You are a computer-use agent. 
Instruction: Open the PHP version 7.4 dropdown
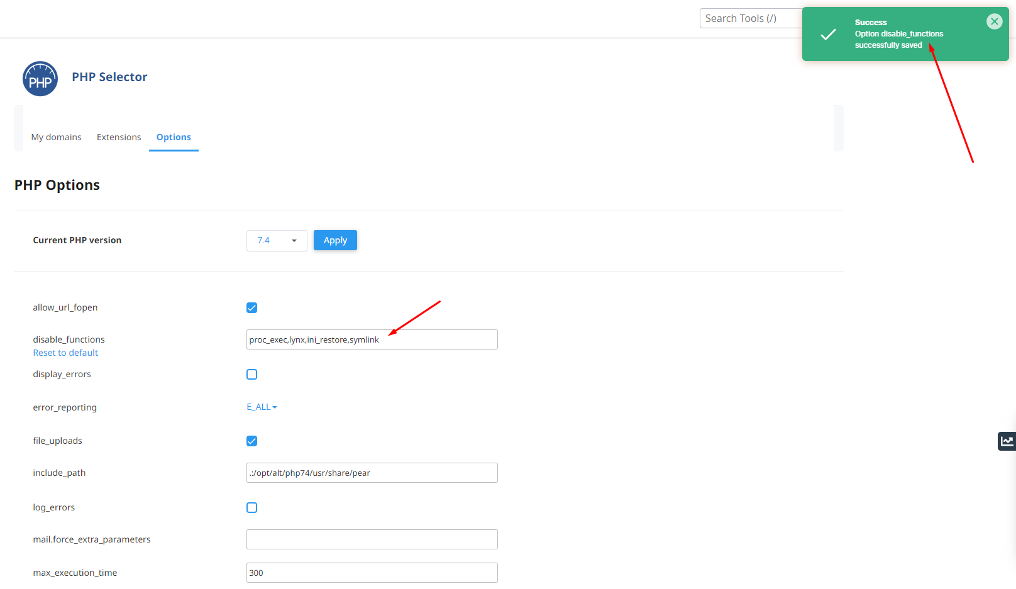[x=277, y=240]
